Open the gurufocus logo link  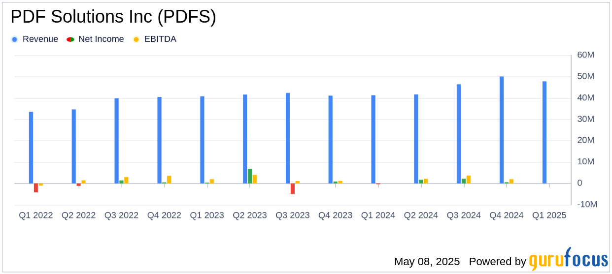(568, 260)
